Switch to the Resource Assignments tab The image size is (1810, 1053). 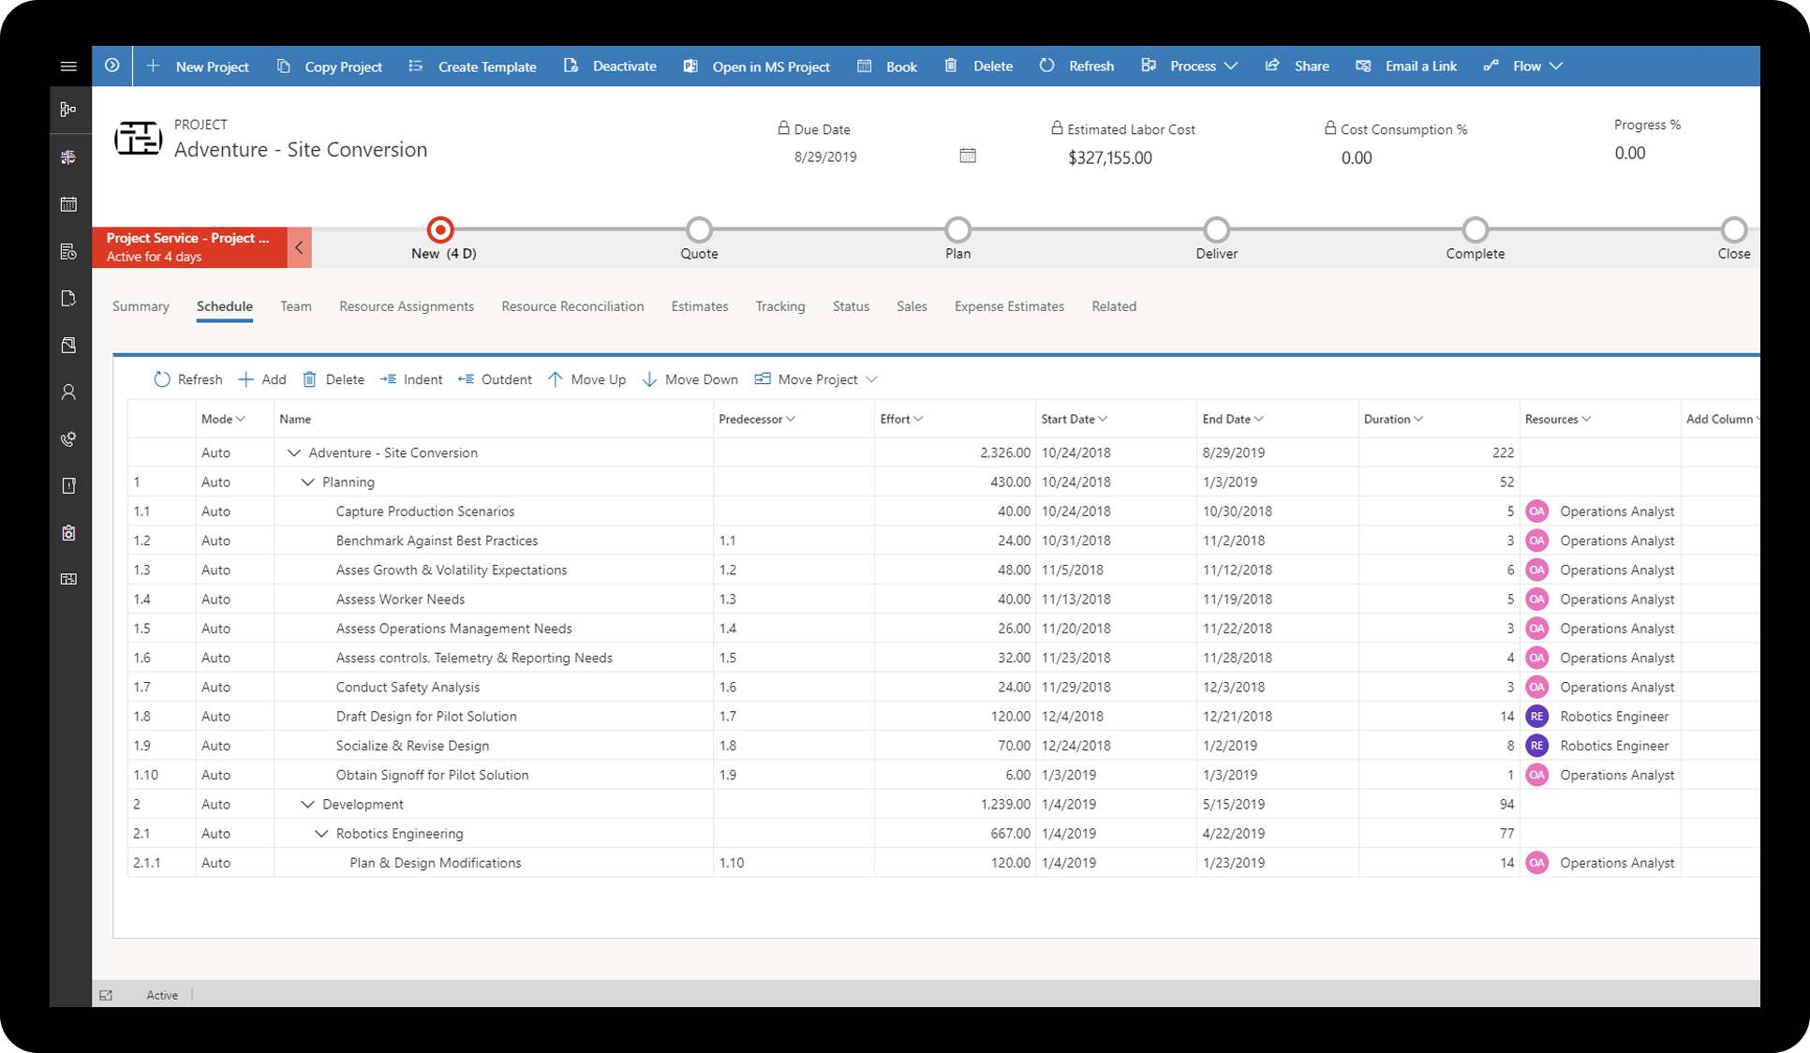point(407,306)
